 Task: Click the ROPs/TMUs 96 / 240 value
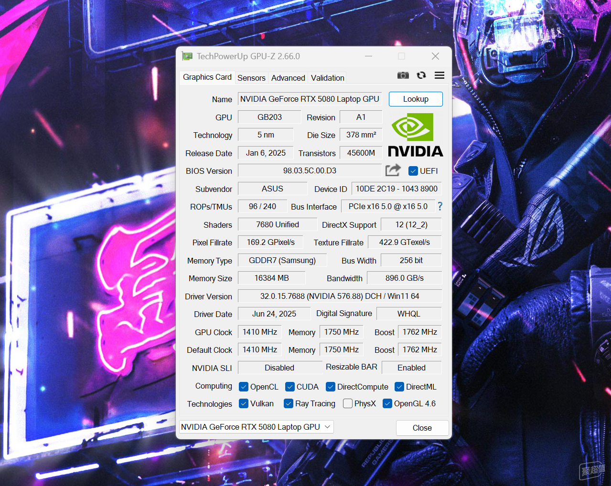262,206
